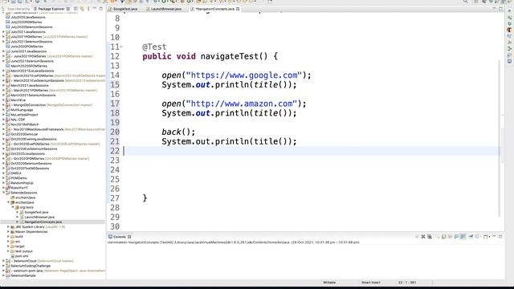Expand the test-output folder
Viewport: 514px width, 289px height.
(9, 251)
